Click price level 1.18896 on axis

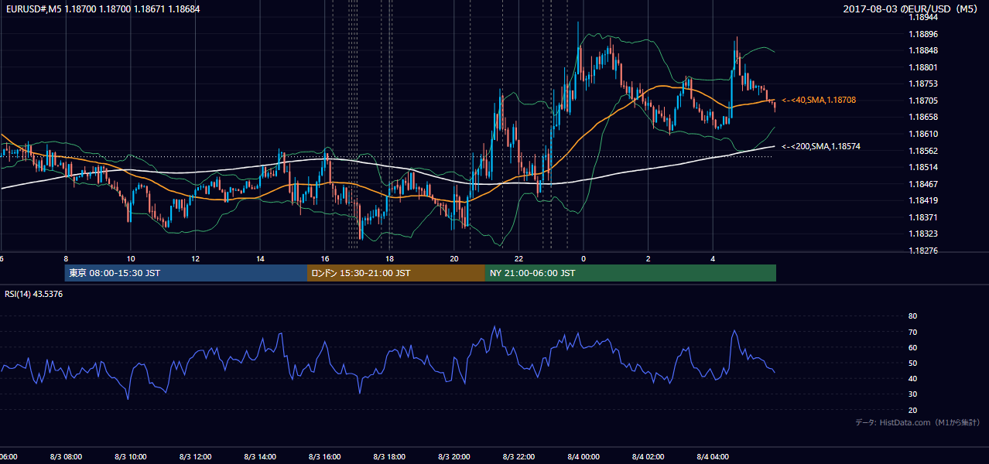[922, 34]
